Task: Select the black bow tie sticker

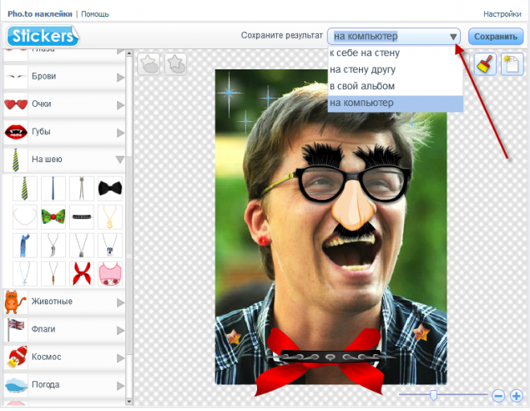Action: (110, 188)
